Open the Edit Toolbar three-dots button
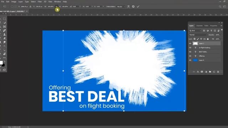Viewport: 228px width, 128px height. pos(5,58)
